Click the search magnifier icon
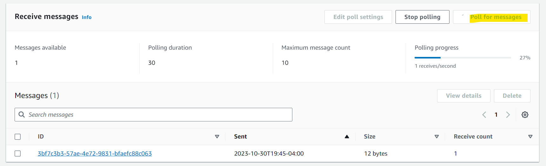Image resolution: width=546 pixels, height=166 pixels. tap(22, 114)
